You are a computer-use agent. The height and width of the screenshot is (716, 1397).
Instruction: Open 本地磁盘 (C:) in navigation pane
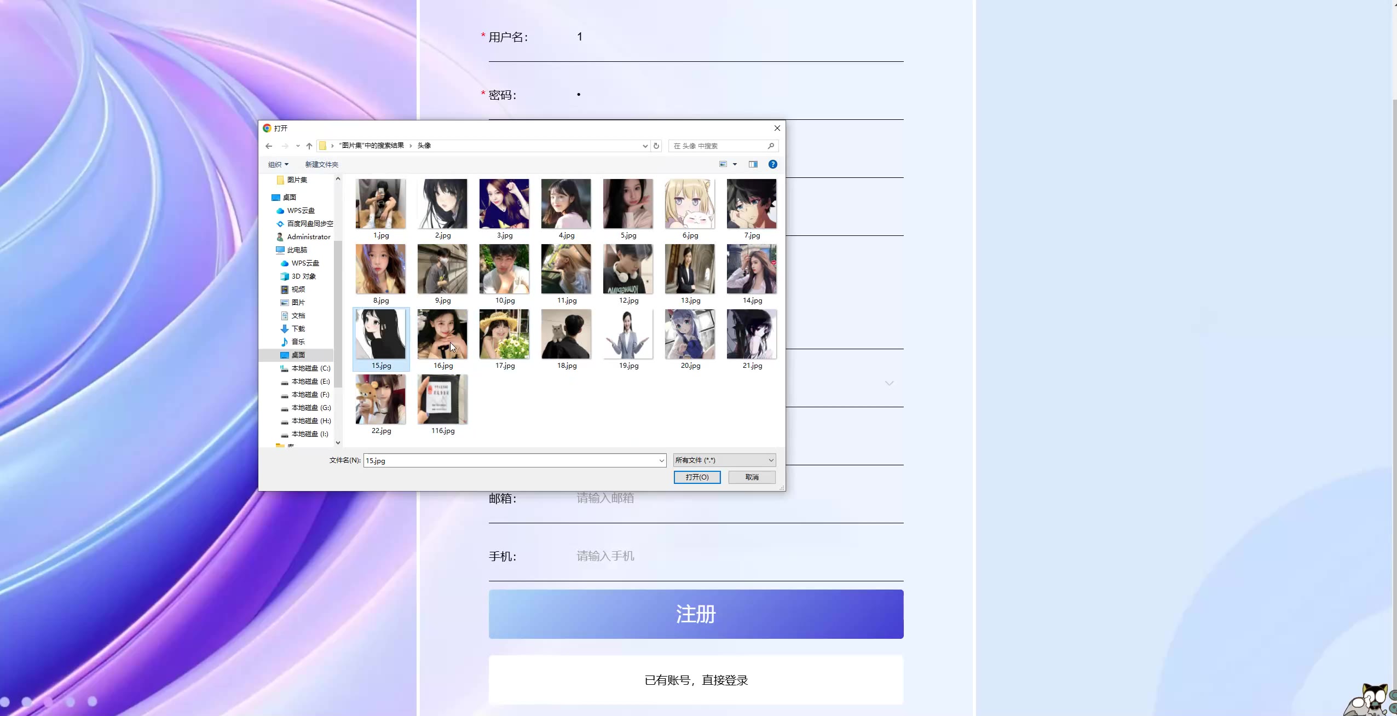310,368
